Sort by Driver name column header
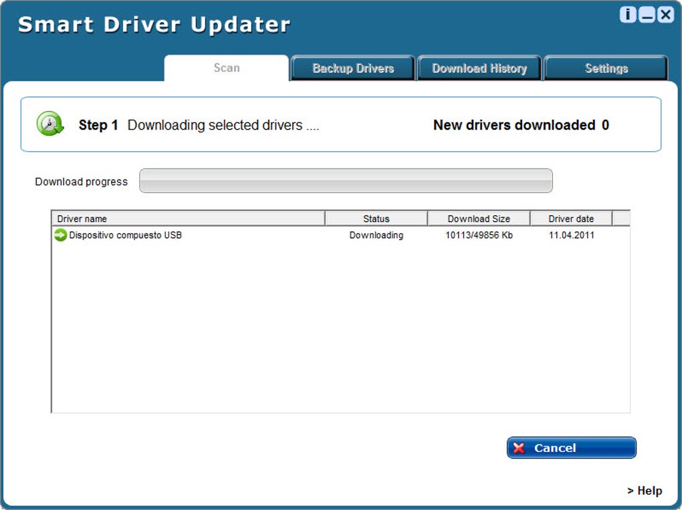The height and width of the screenshot is (510, 682). tap(189, 219)
